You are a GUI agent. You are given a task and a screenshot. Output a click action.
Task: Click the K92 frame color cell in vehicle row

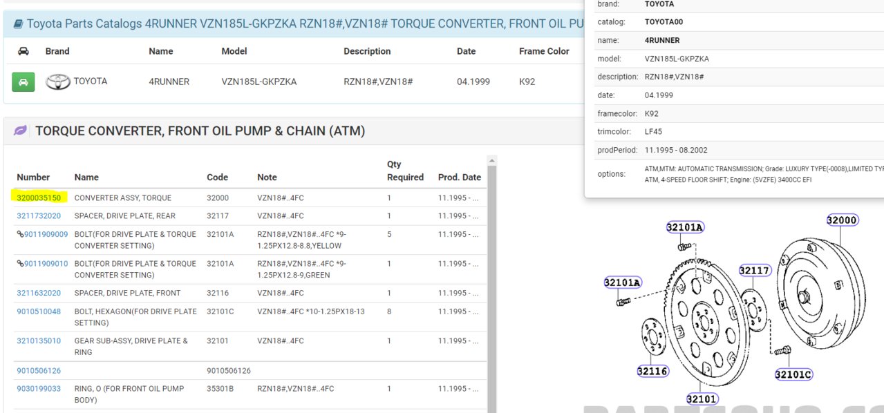pos(527,81)
